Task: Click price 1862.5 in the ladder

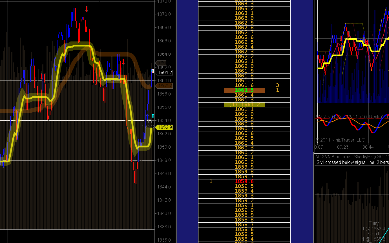Action: (x=244, y=42)
